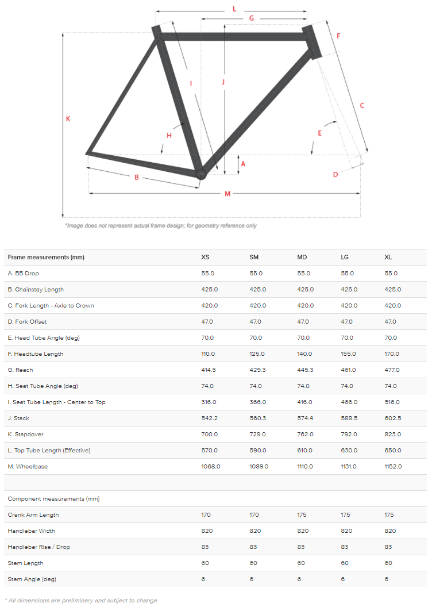Click the 1152.0 wheelbase value for XL
The width and height of the screenshot is (432, 611).
393,467
